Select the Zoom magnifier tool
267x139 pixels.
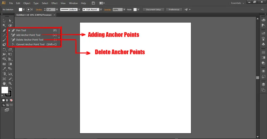pos(10,83)
